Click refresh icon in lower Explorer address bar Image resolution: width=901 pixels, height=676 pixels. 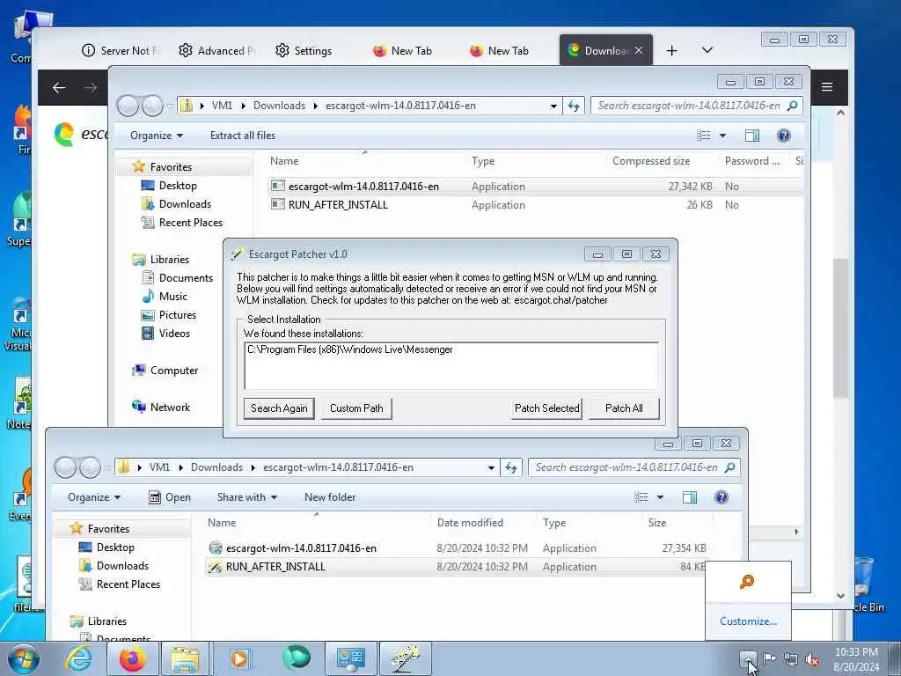(511, 467)
